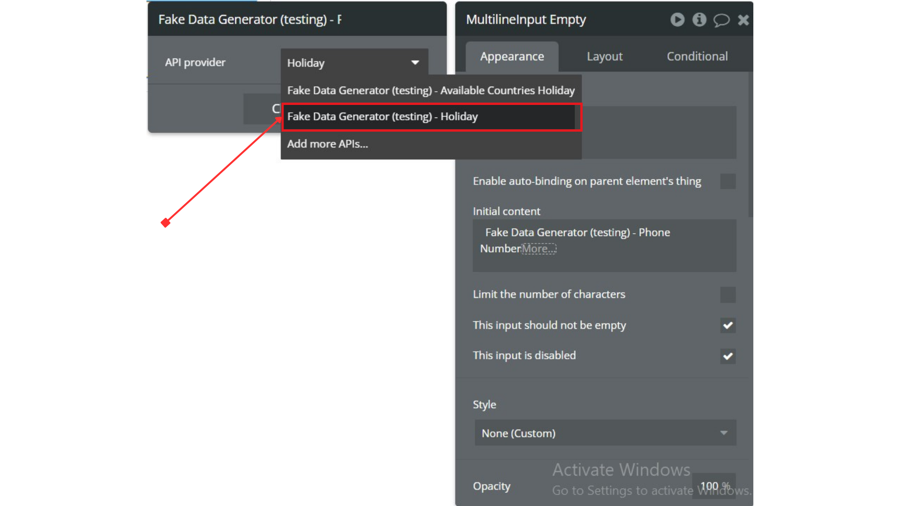900x506 pixels.
Task: Click the comment bubble icon
Action: pyautogui.click(x=721, y=20)
